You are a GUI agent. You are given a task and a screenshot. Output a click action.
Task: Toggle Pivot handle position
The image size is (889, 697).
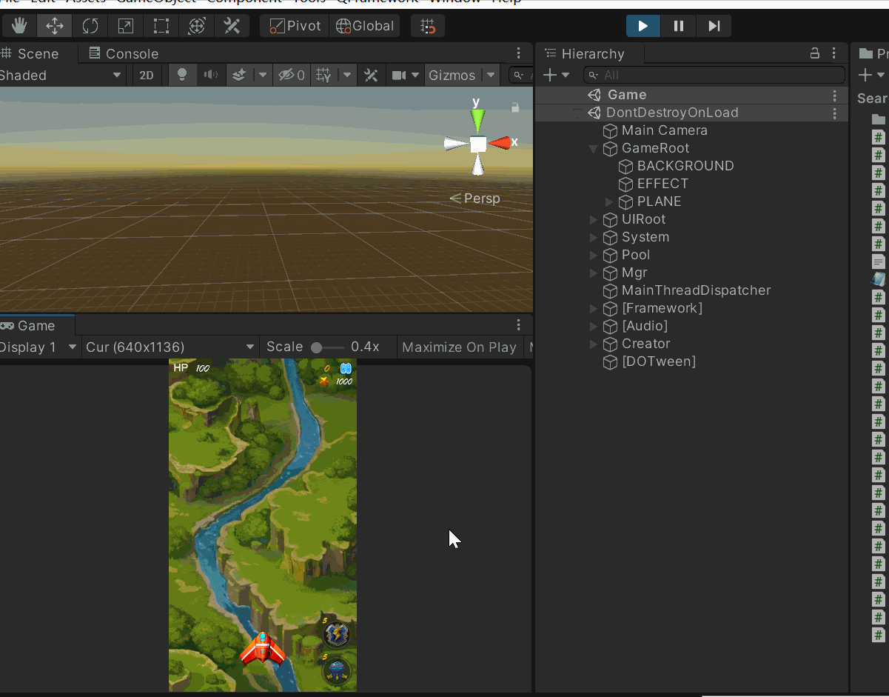click(295, 26)
